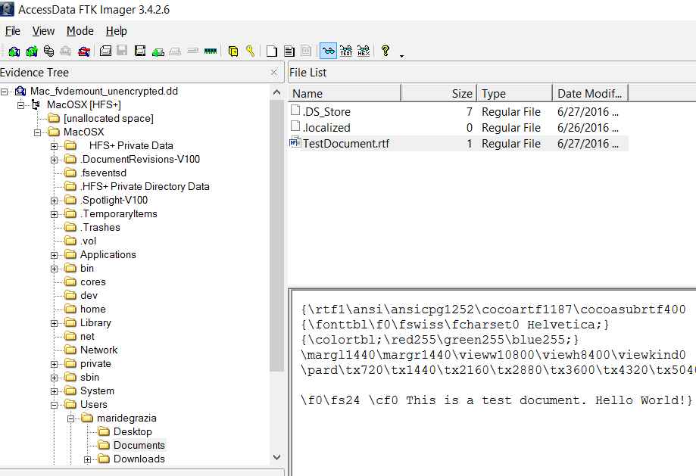Click the TestDocument.rtf file icon
This screenshot has height=476, width=696.
(x=295, y=143)
